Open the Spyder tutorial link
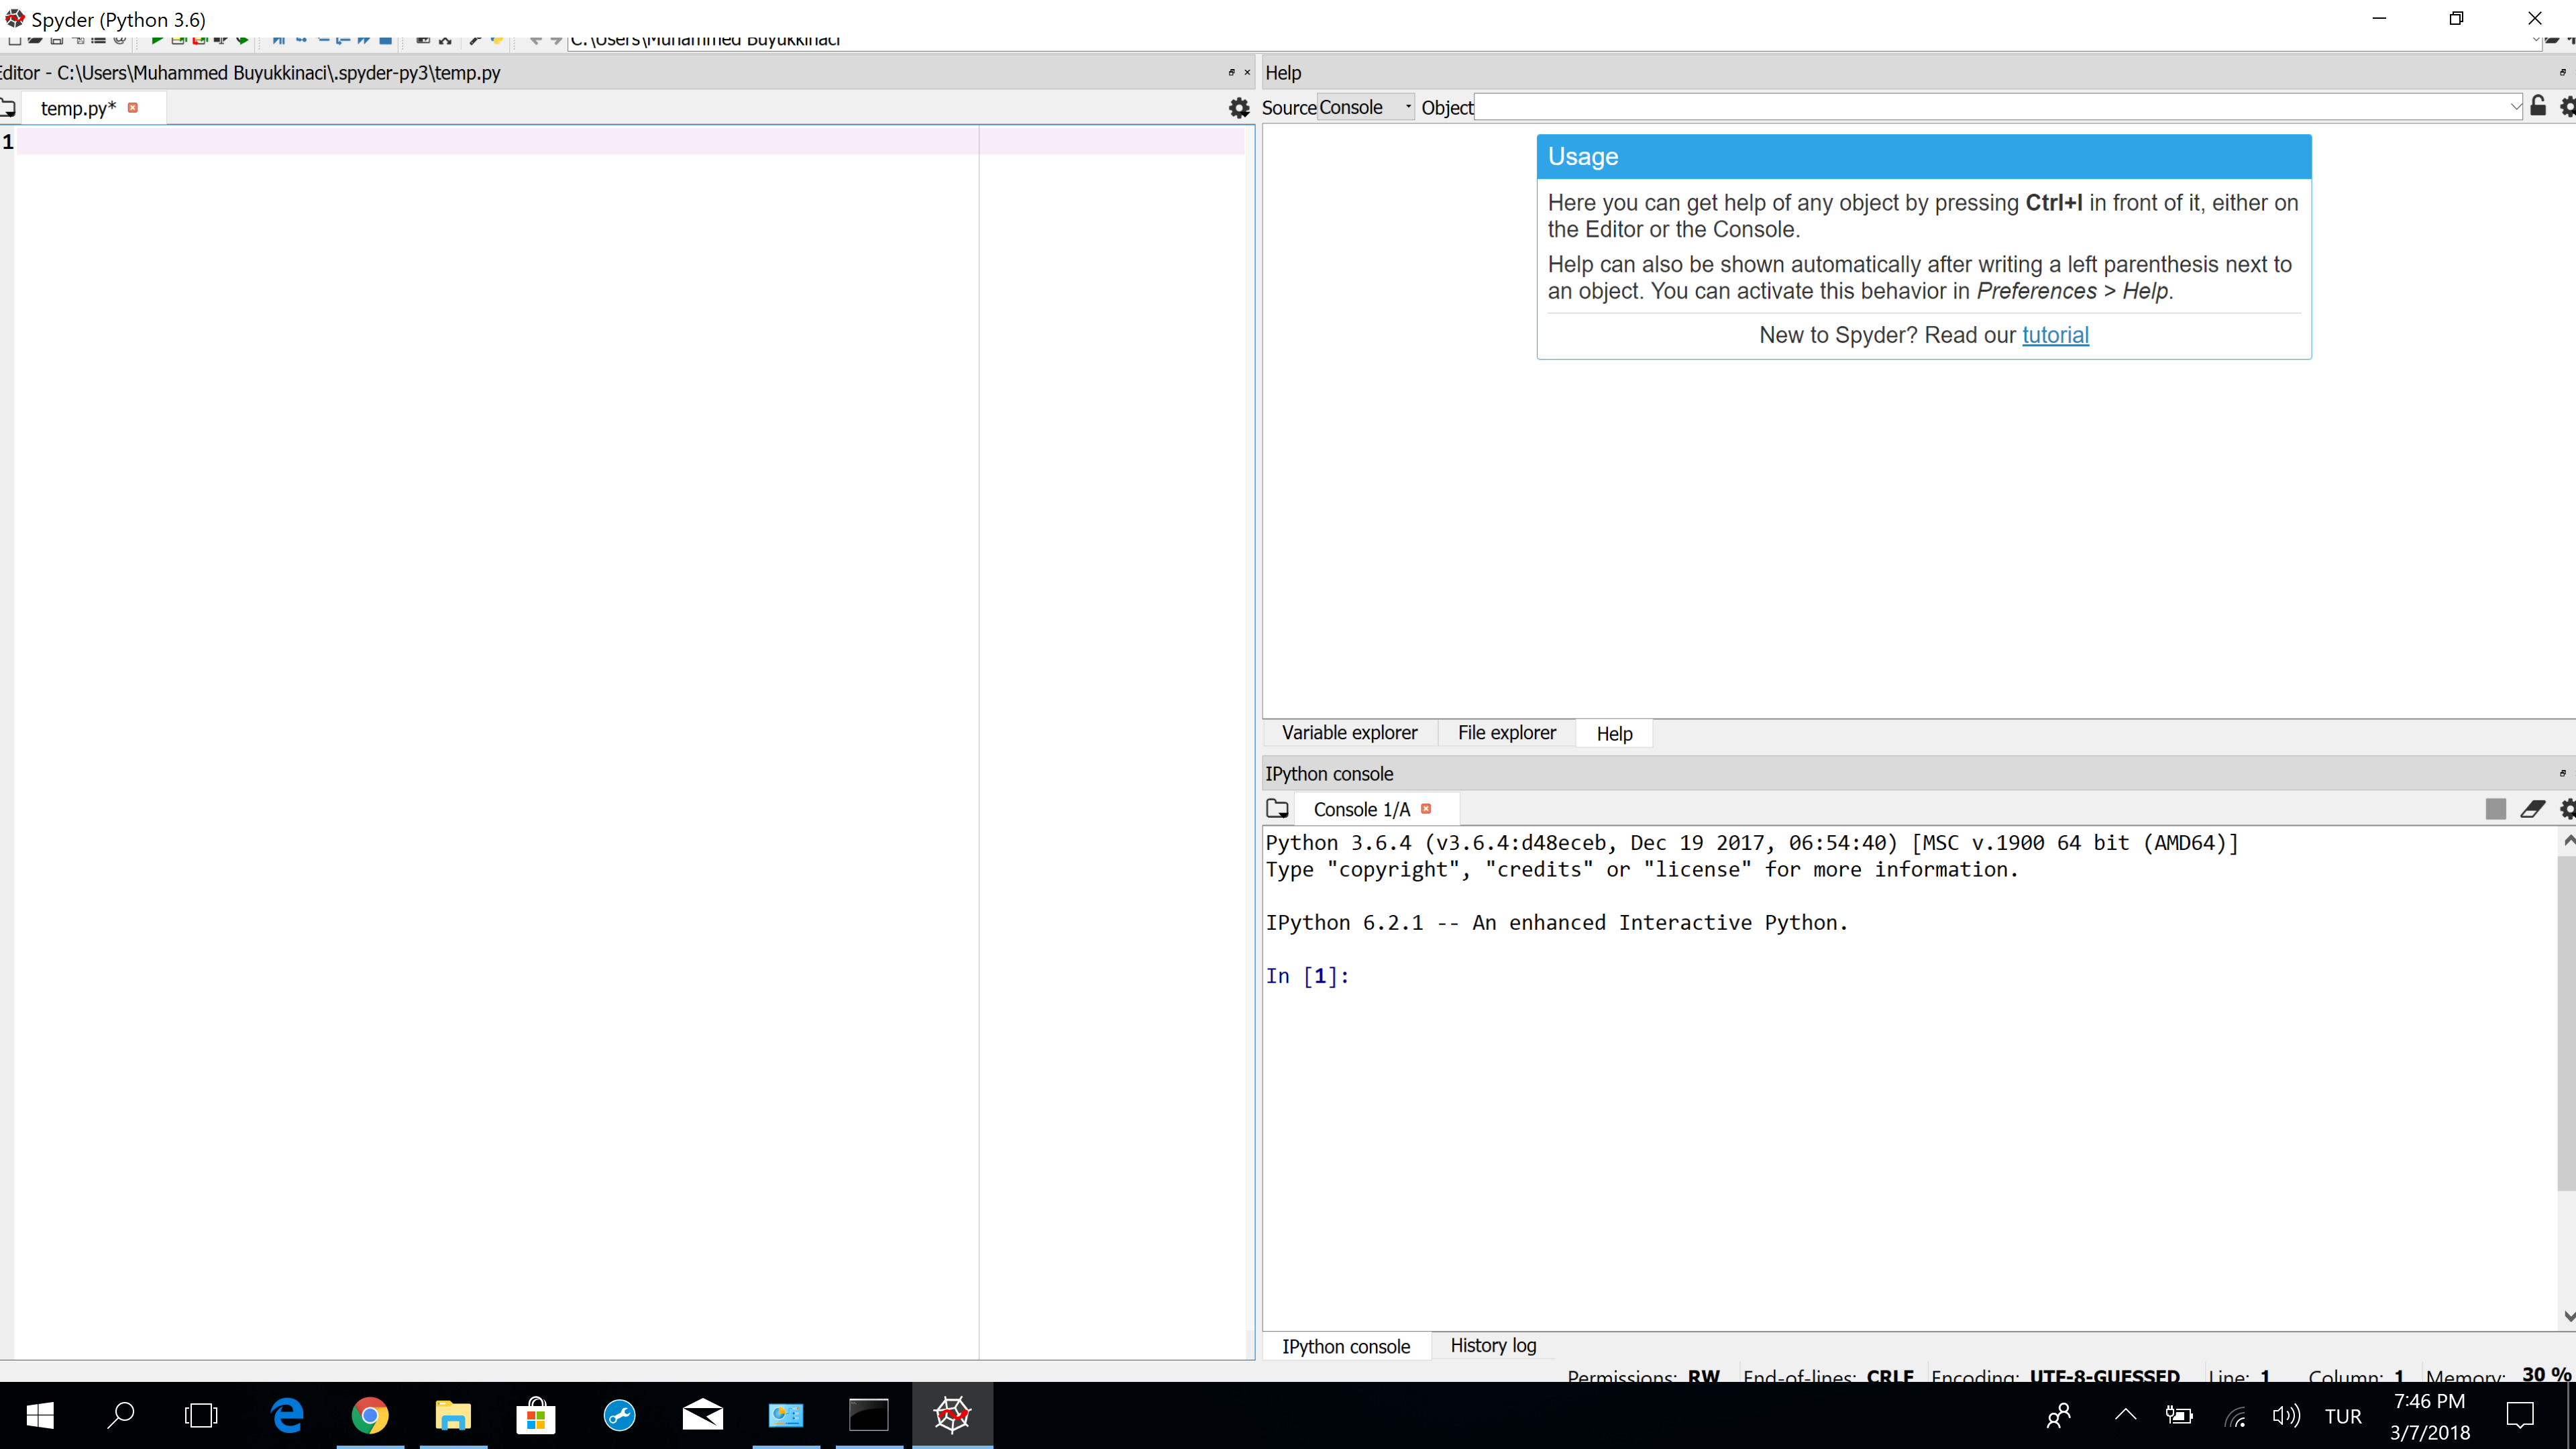Viewport: 2576px width, 1449px height. 2055,335
